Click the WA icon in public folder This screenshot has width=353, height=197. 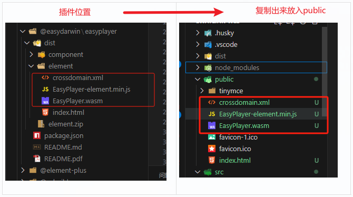click(x=212, y=126)
